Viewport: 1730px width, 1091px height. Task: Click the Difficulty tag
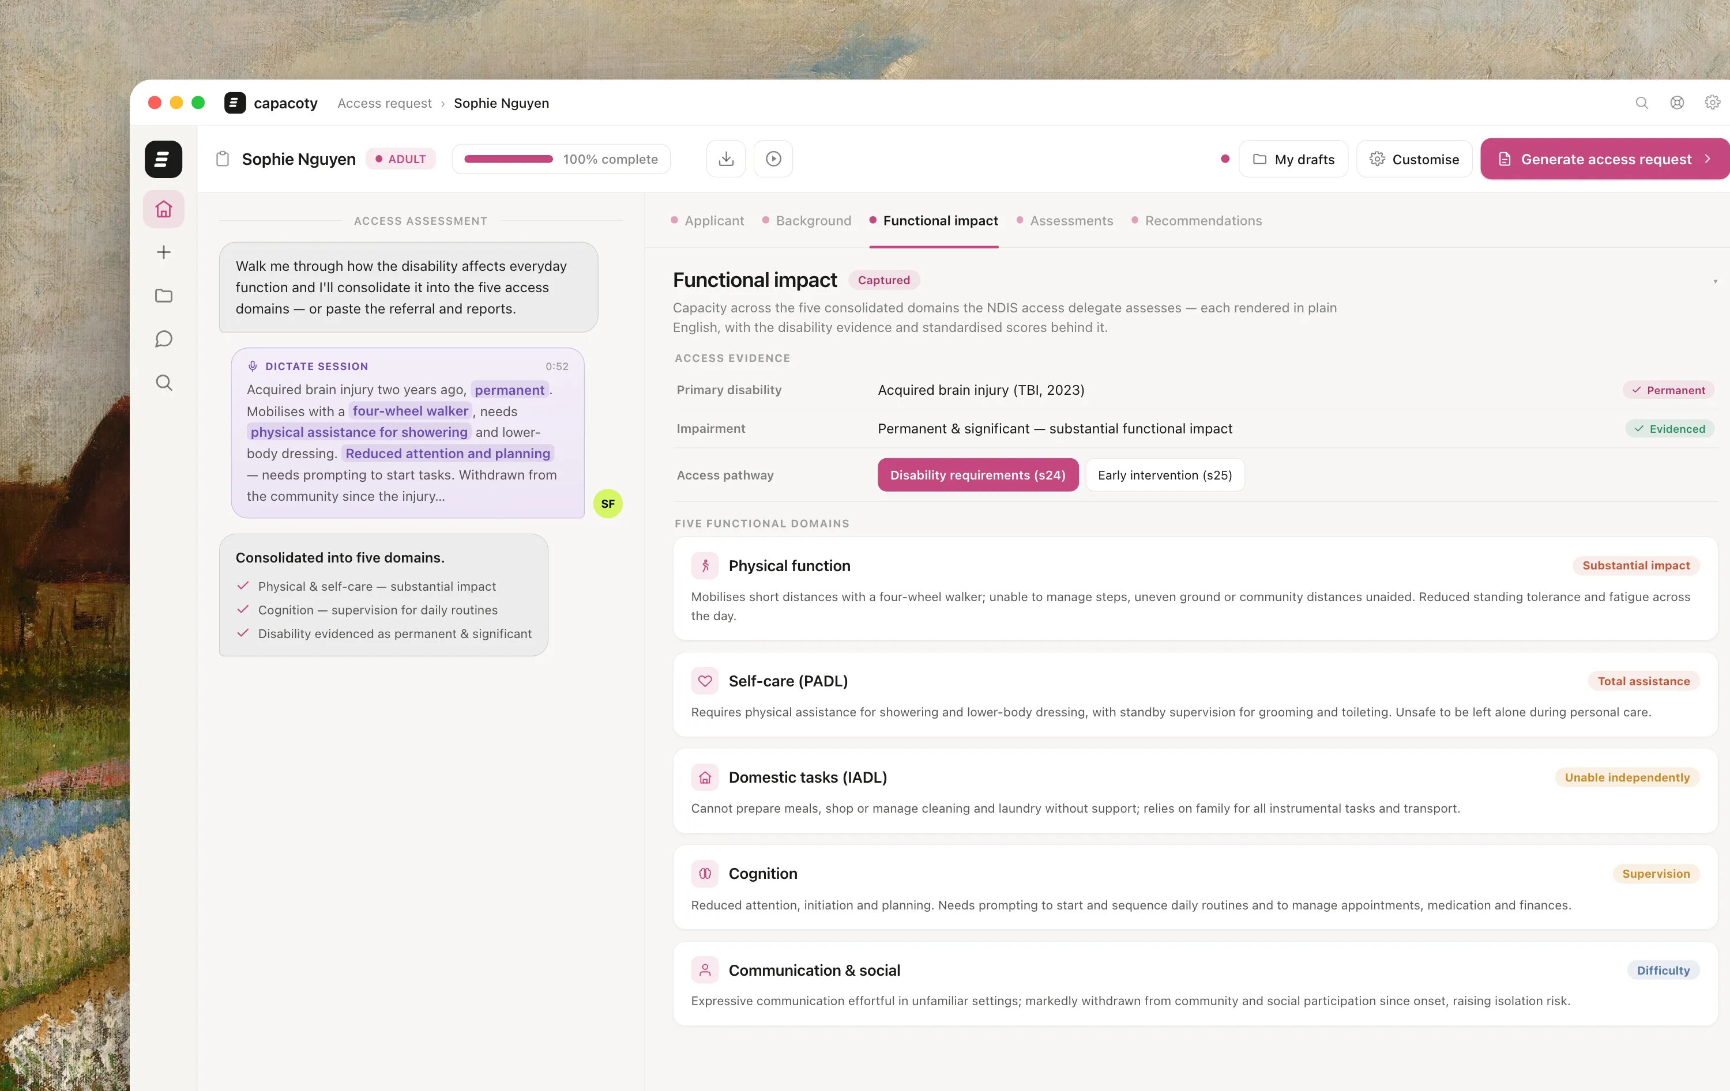1663,971
